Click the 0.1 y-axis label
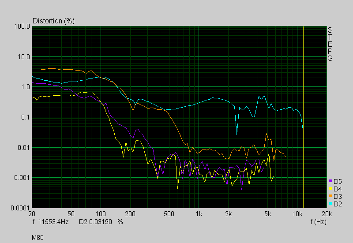 [26, 117]
